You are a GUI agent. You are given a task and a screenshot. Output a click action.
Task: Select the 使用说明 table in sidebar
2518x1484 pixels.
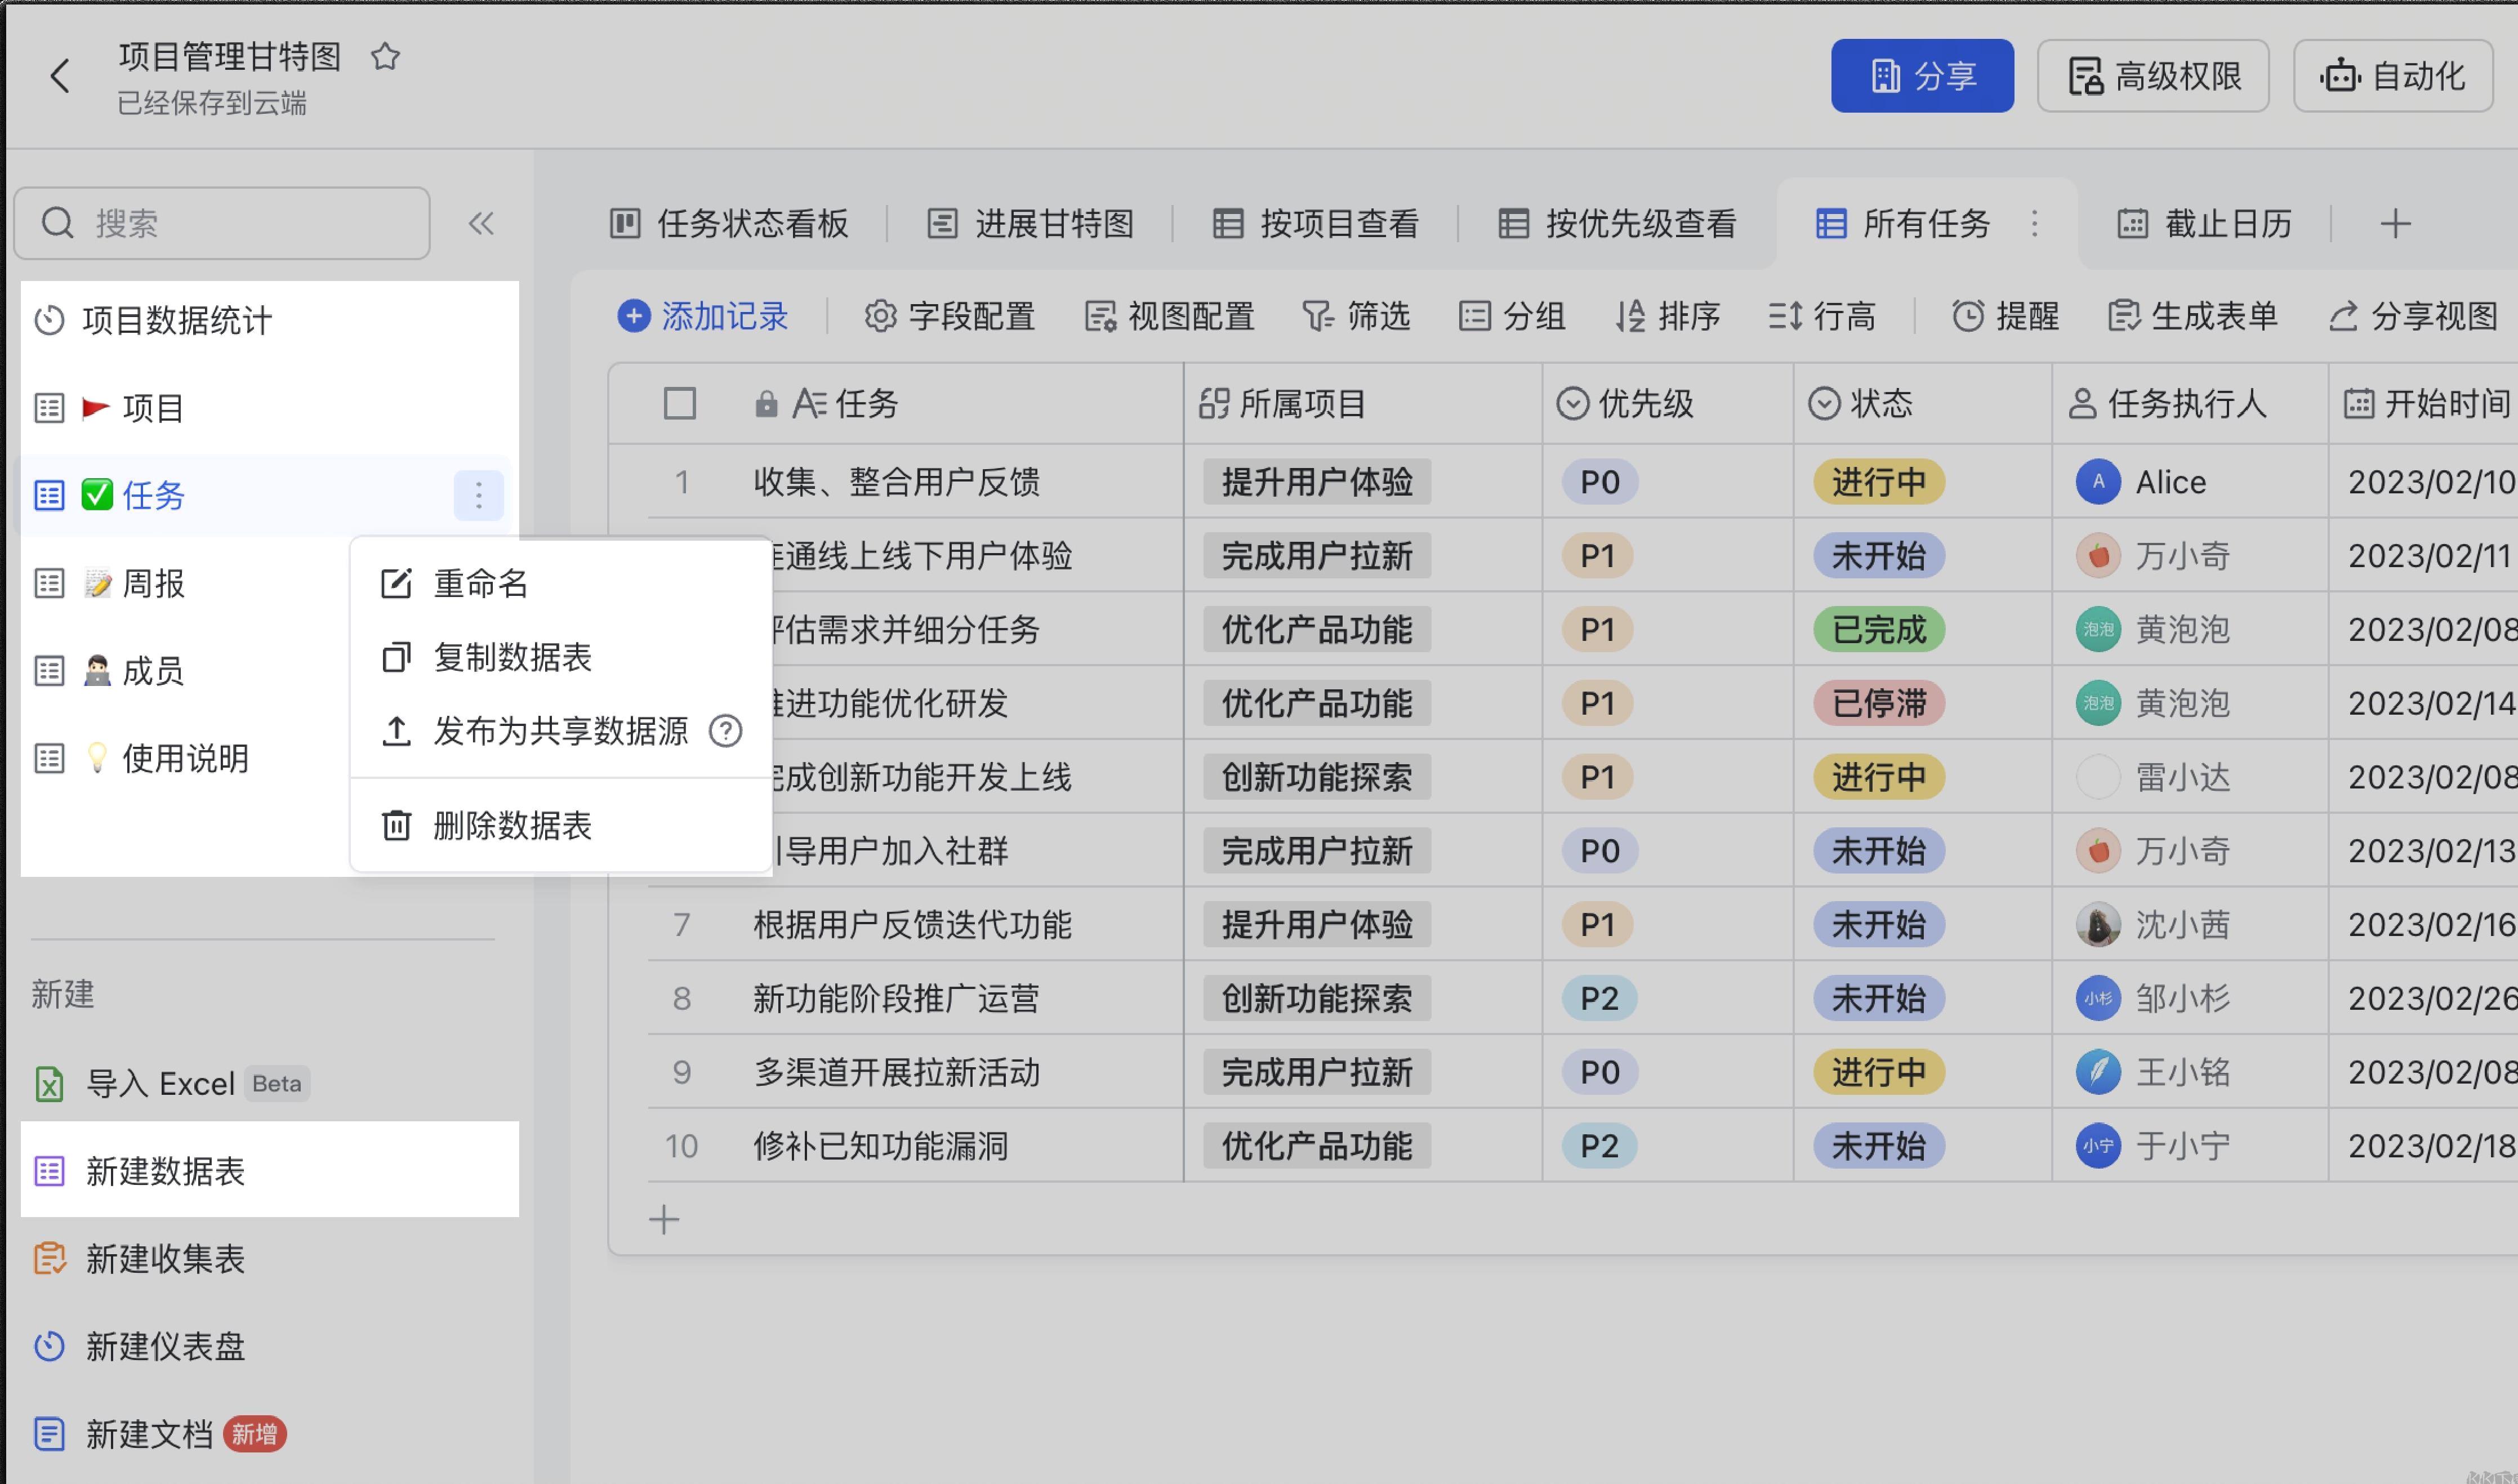185,758
